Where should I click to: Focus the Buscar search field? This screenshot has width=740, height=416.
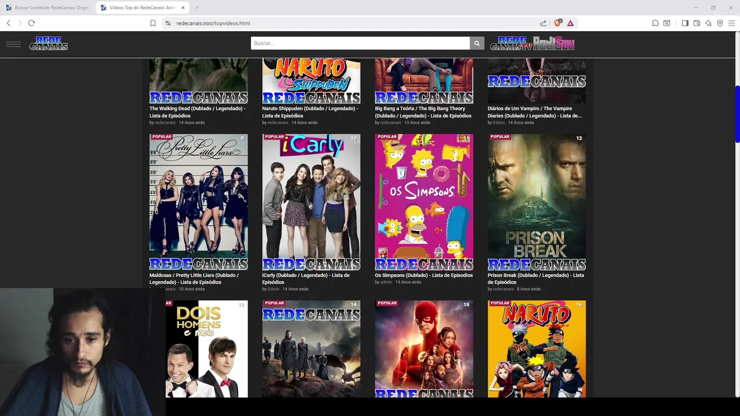360,43
